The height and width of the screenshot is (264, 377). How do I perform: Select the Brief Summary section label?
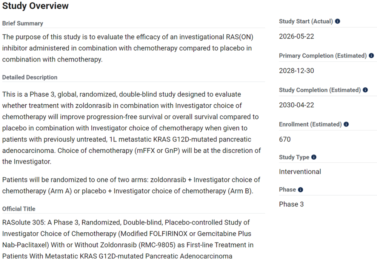pos(23,23)
